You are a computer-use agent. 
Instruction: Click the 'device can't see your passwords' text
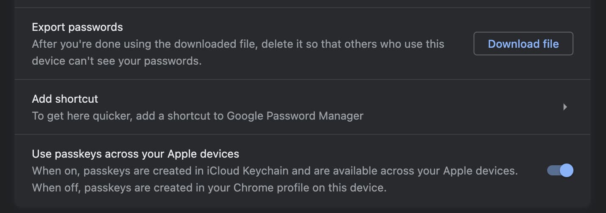[x=116, y=61]
